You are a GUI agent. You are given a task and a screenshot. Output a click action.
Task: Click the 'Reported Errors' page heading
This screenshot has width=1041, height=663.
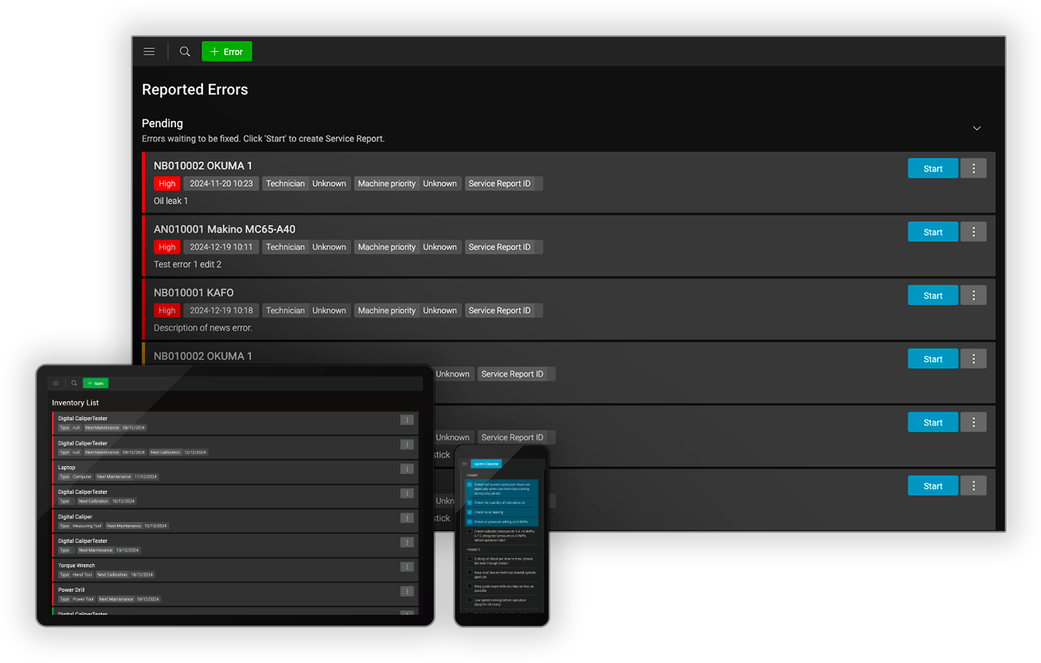tap(195, 90)
